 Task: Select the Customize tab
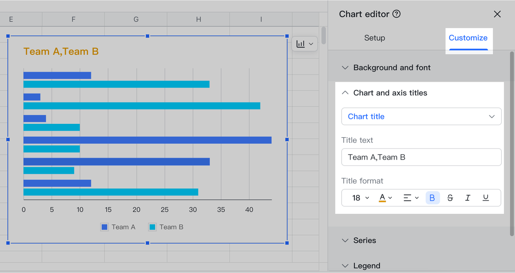(468, 38)
